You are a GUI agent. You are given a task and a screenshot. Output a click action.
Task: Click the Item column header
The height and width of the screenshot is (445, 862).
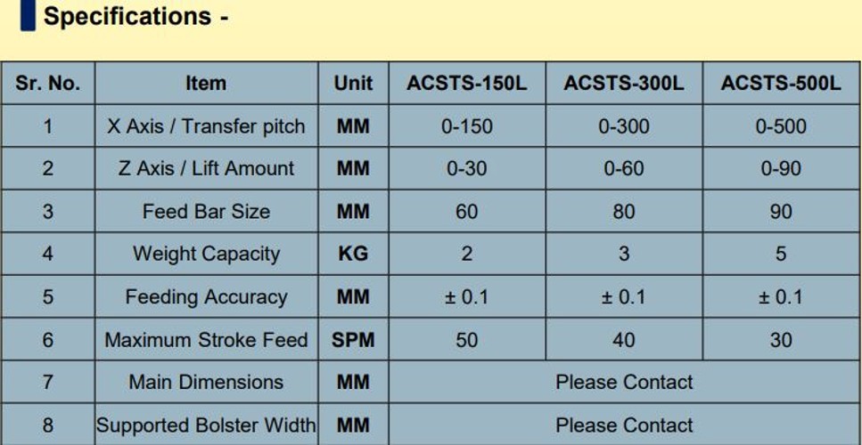[206, 84]
